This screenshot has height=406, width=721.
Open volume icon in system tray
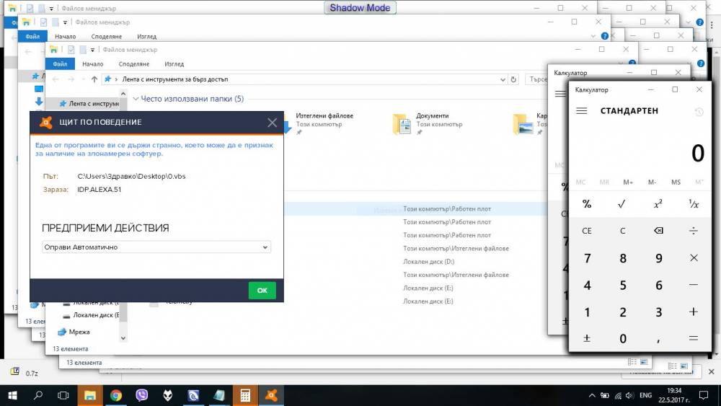(x=629, y=395)
